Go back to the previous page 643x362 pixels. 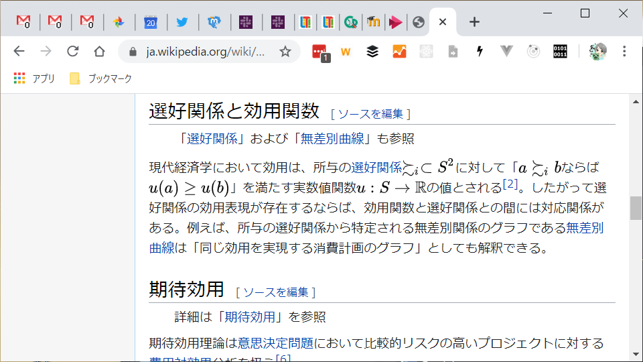pos(19,52)
